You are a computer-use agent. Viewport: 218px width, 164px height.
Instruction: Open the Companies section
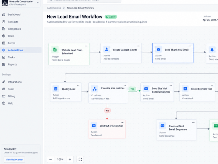tap(21, 29)
